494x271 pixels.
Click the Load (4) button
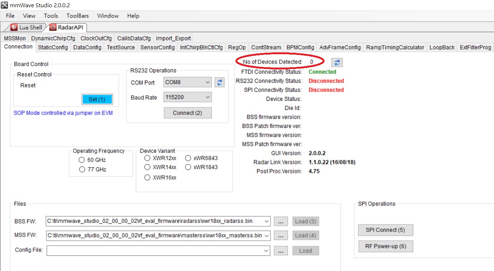pos(306,236)
